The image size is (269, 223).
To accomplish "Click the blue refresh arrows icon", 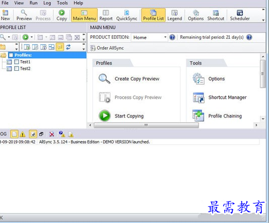I will (x=69, y=47).
